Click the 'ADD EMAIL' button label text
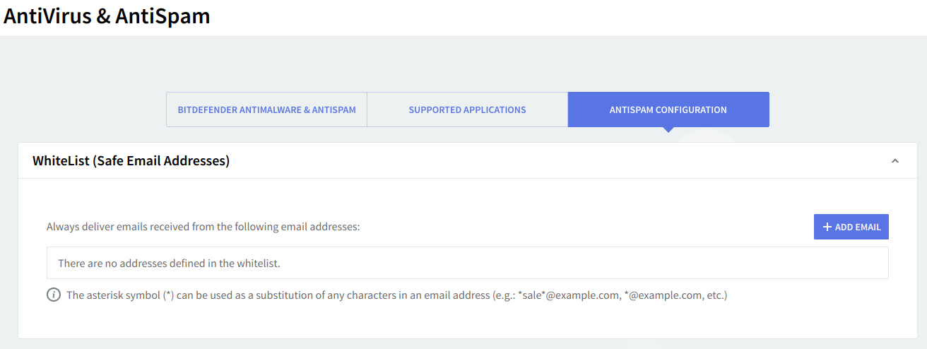 (858, 227)
